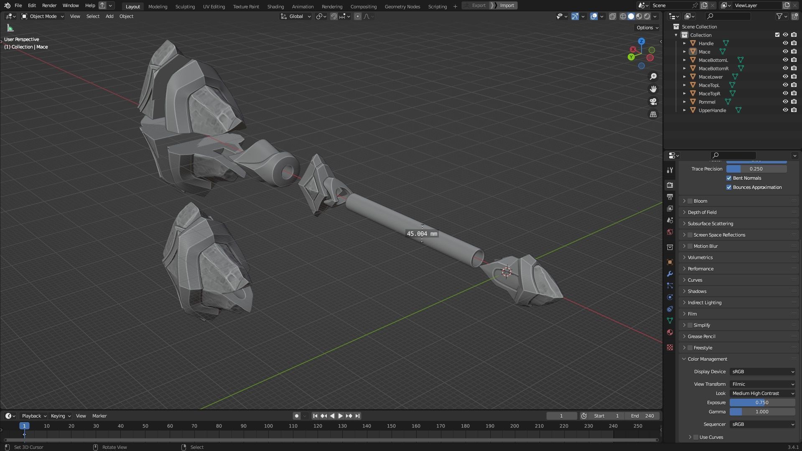Select solid viewport shading

pos(631,16)
